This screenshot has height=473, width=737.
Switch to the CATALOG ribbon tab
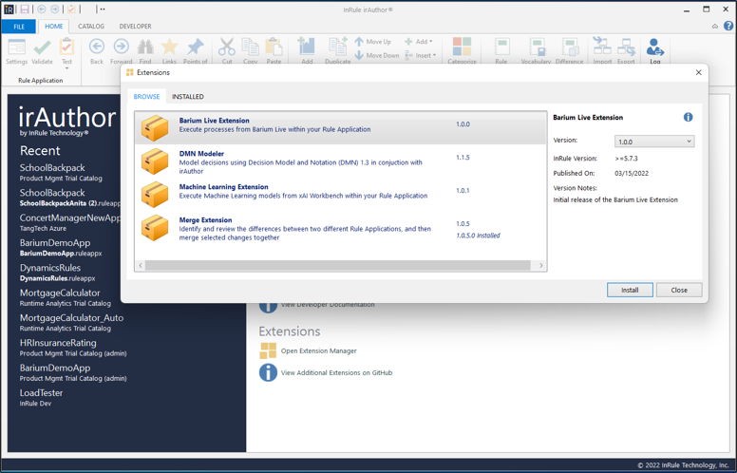pos(91,27)
